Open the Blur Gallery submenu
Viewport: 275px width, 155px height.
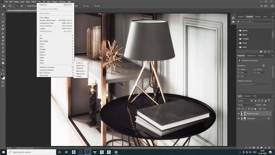tap(55, 41)
